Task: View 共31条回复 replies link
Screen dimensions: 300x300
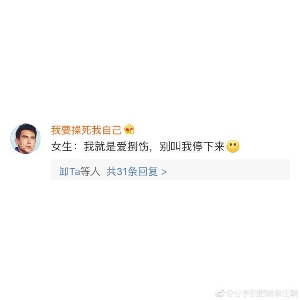Action: [132, 171]
